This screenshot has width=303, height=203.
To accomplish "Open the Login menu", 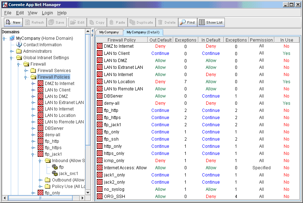I will tap(47, 13).
